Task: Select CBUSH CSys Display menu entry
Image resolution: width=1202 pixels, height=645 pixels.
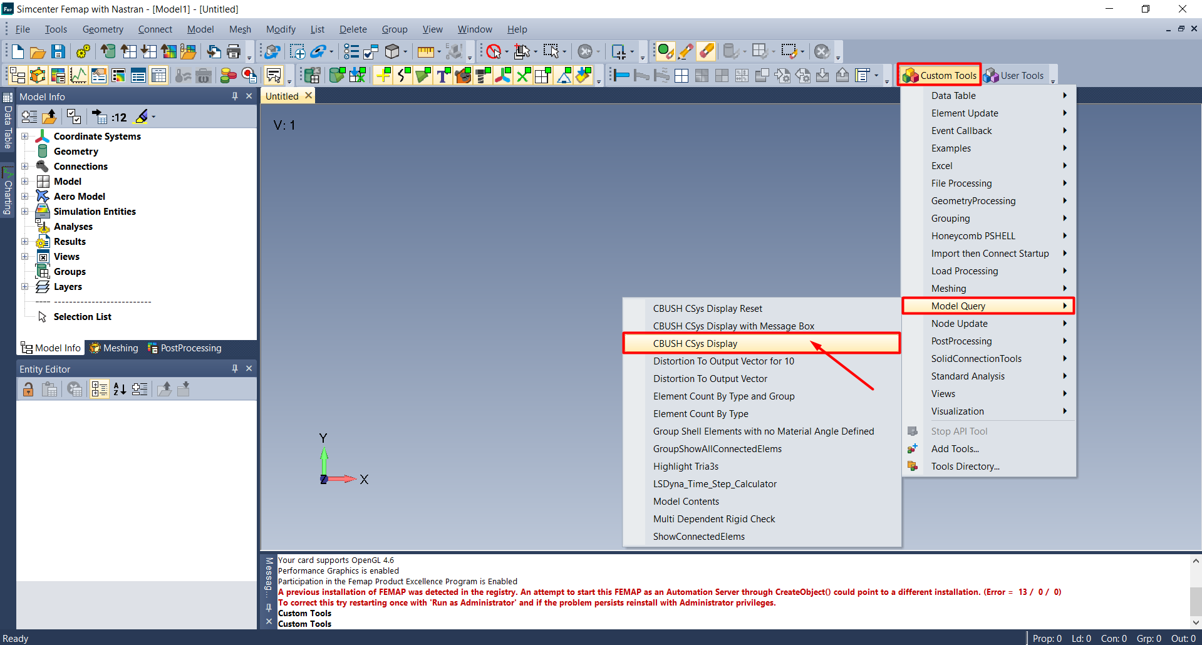Action: (762, 344)
